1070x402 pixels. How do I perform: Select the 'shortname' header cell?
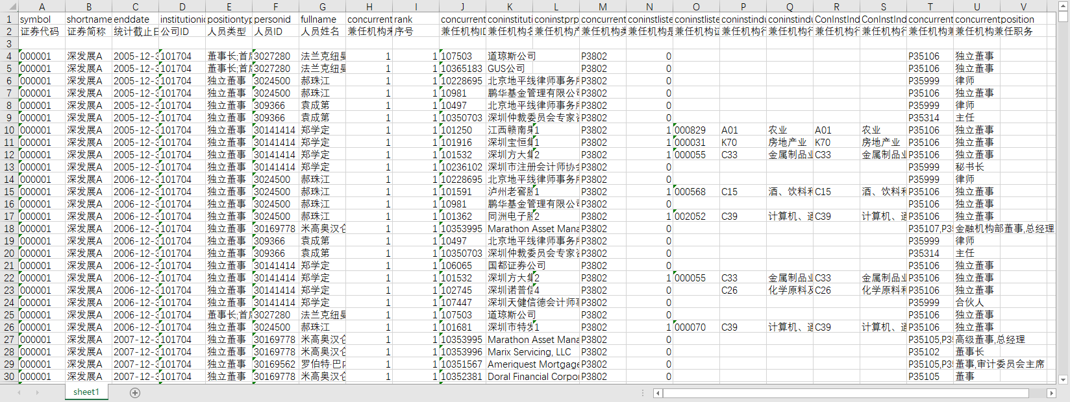pos(89,19)
